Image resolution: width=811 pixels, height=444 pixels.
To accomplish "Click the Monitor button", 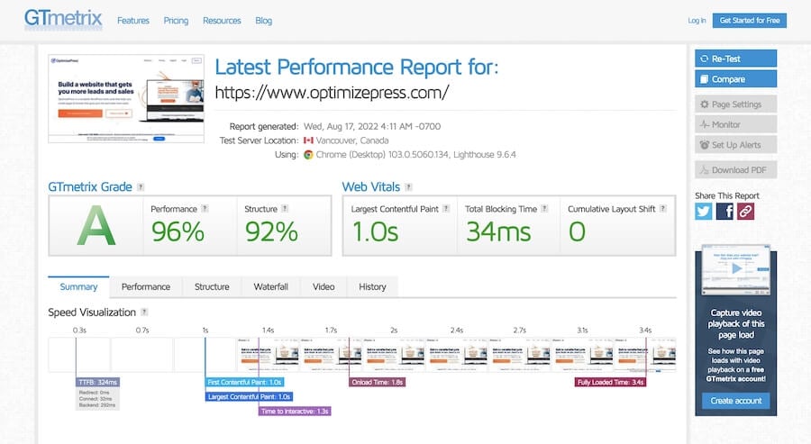I will pyautogui.click(x=735, y=124).
